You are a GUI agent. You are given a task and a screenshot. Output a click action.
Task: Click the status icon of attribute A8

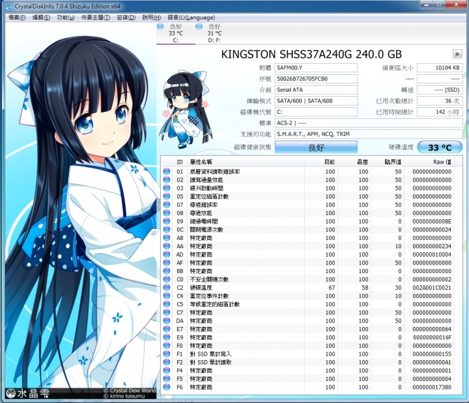pyautogui.click(x=167, y=238)
